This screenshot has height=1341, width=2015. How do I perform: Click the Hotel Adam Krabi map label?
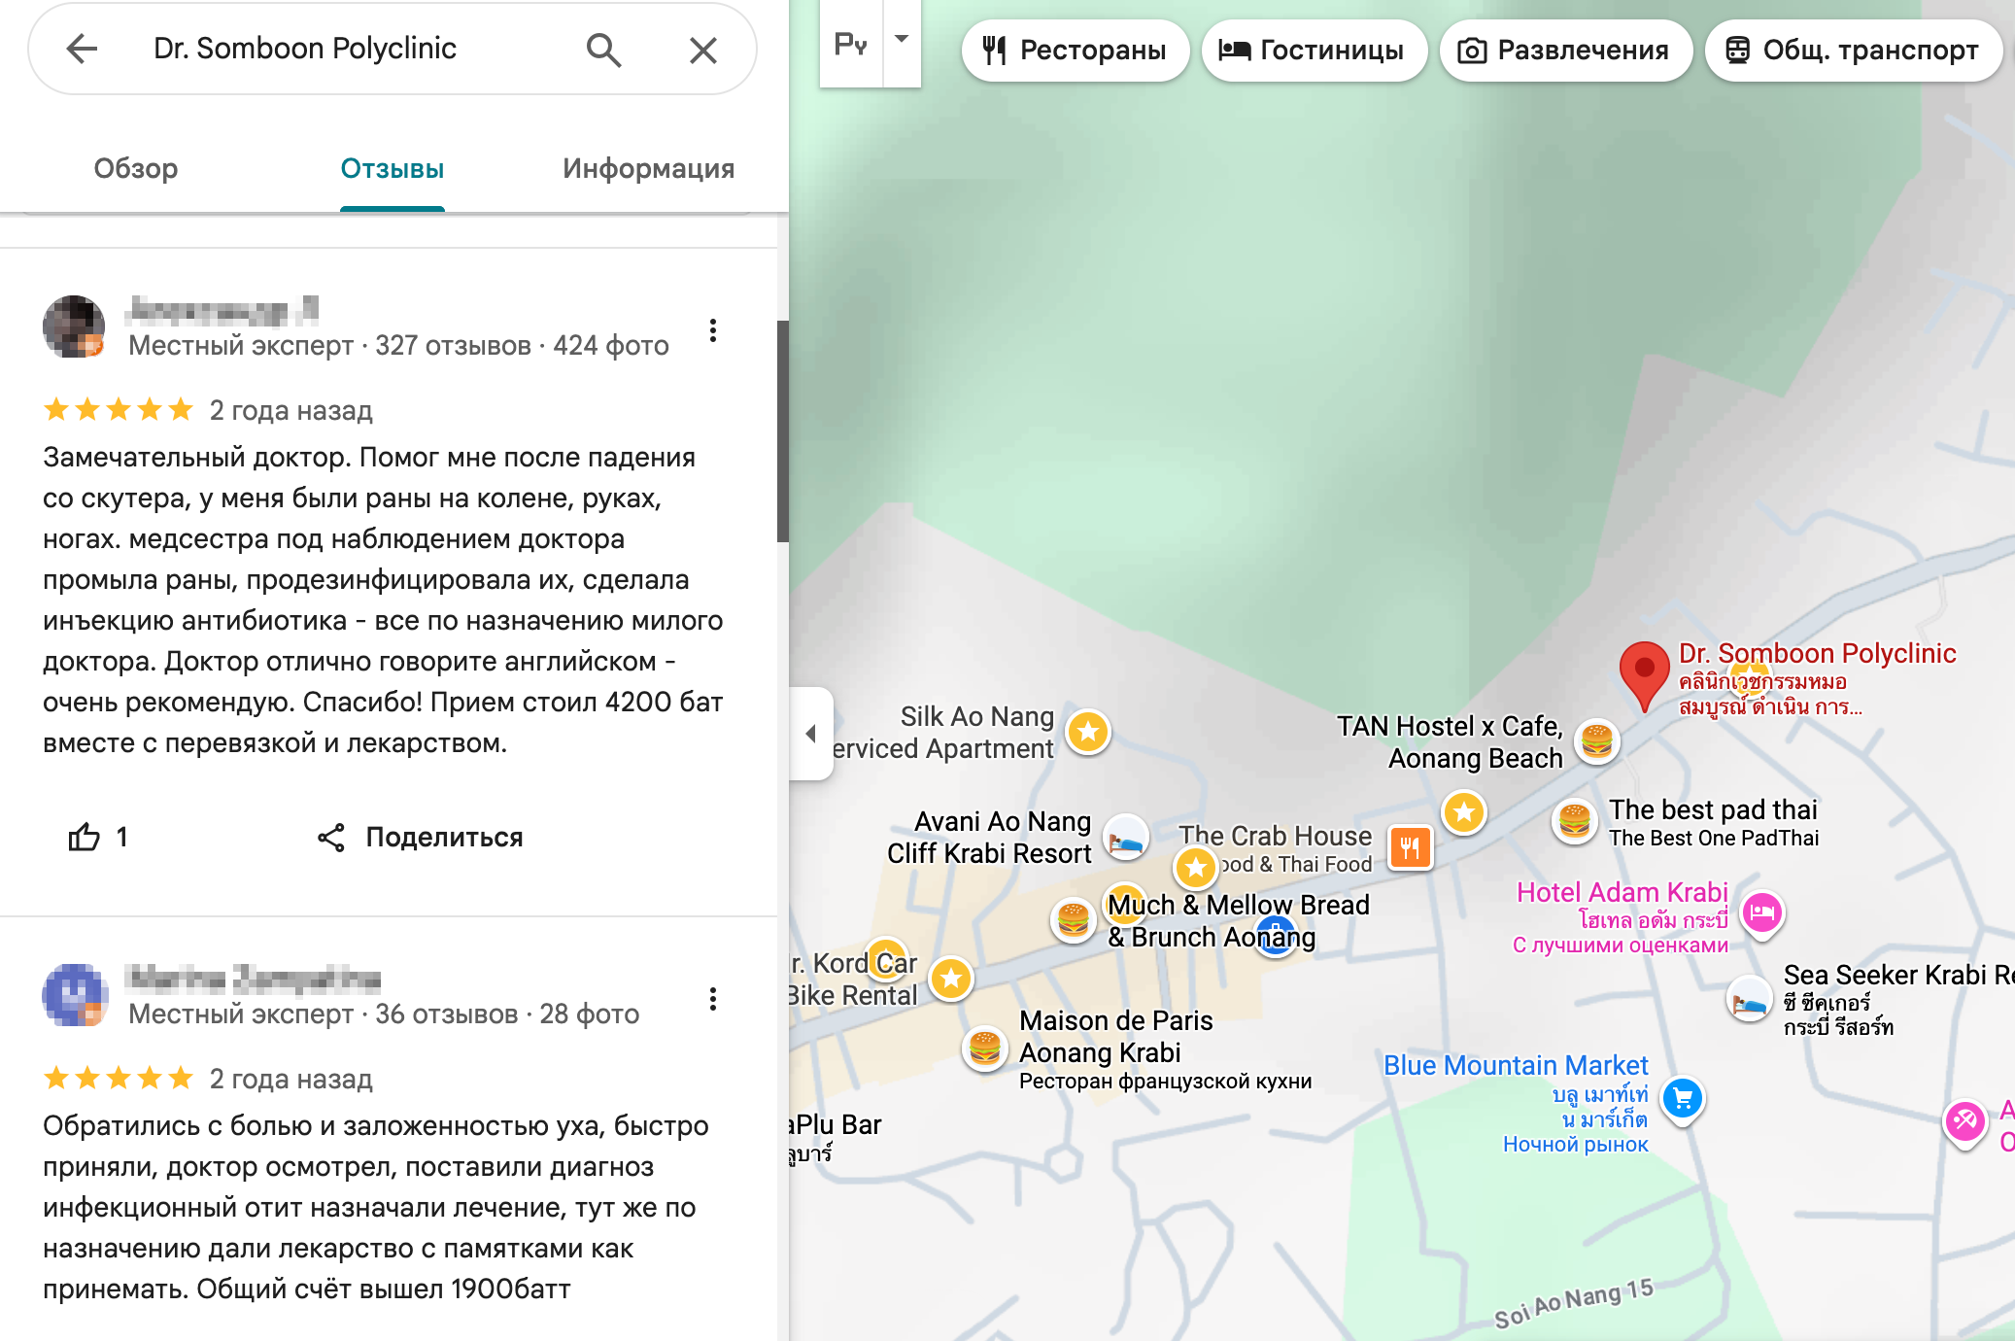1622,892
